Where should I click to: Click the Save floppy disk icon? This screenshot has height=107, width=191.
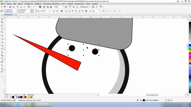click(10, 7)
